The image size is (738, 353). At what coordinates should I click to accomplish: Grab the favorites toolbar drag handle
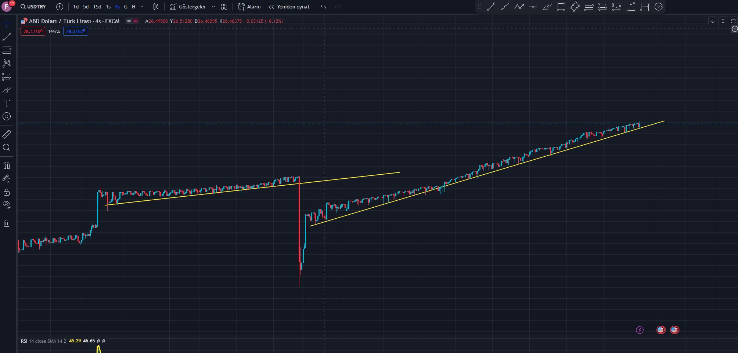[x=479, y=7]
